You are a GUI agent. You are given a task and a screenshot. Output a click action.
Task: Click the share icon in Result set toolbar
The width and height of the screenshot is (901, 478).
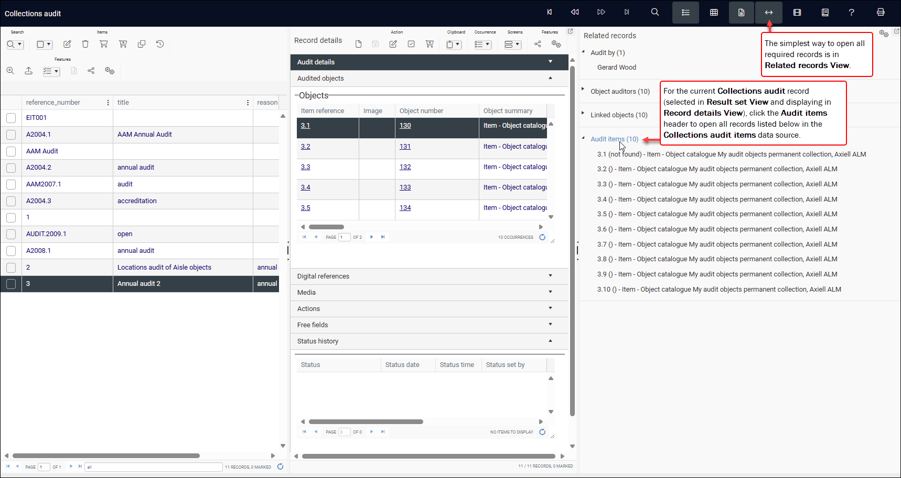pyautogui.click(x=91, y=71)
